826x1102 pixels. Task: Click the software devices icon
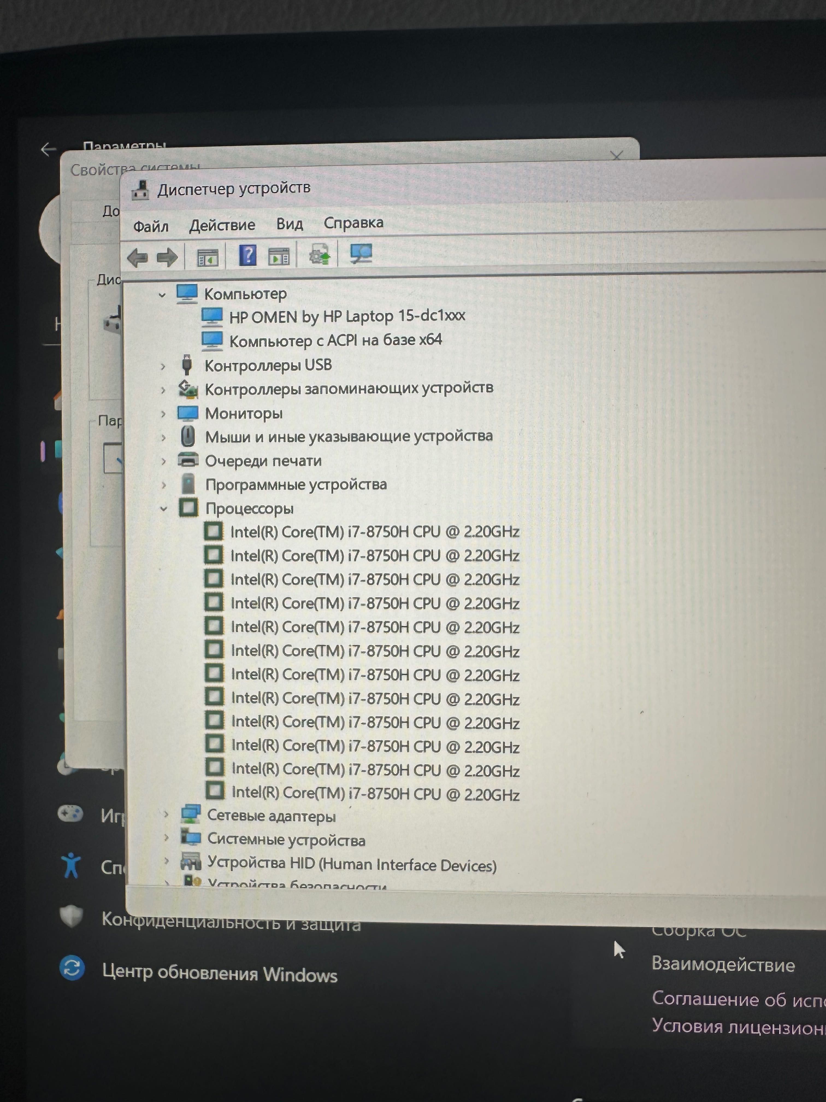coord(188,484)
